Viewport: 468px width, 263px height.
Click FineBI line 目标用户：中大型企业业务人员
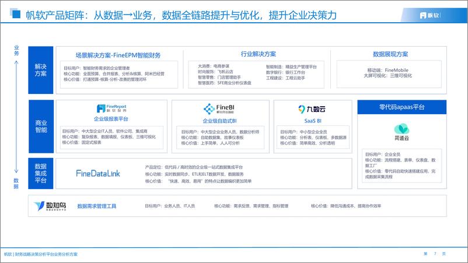point(220,132)
